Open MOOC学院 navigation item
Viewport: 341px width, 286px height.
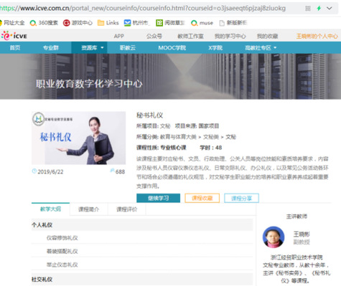pos(172,48)
